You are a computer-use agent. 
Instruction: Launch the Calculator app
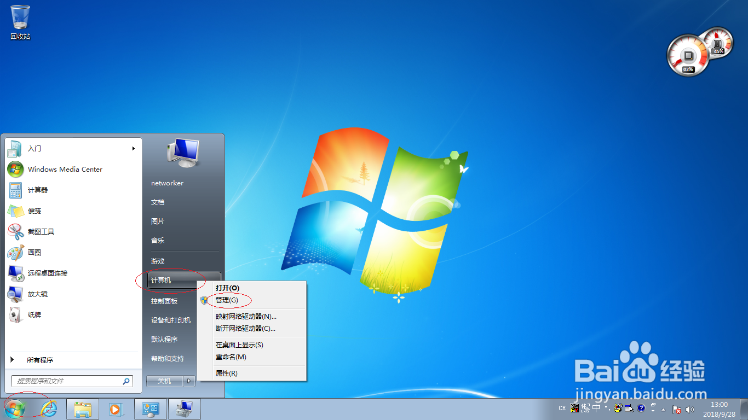(74, 190)
